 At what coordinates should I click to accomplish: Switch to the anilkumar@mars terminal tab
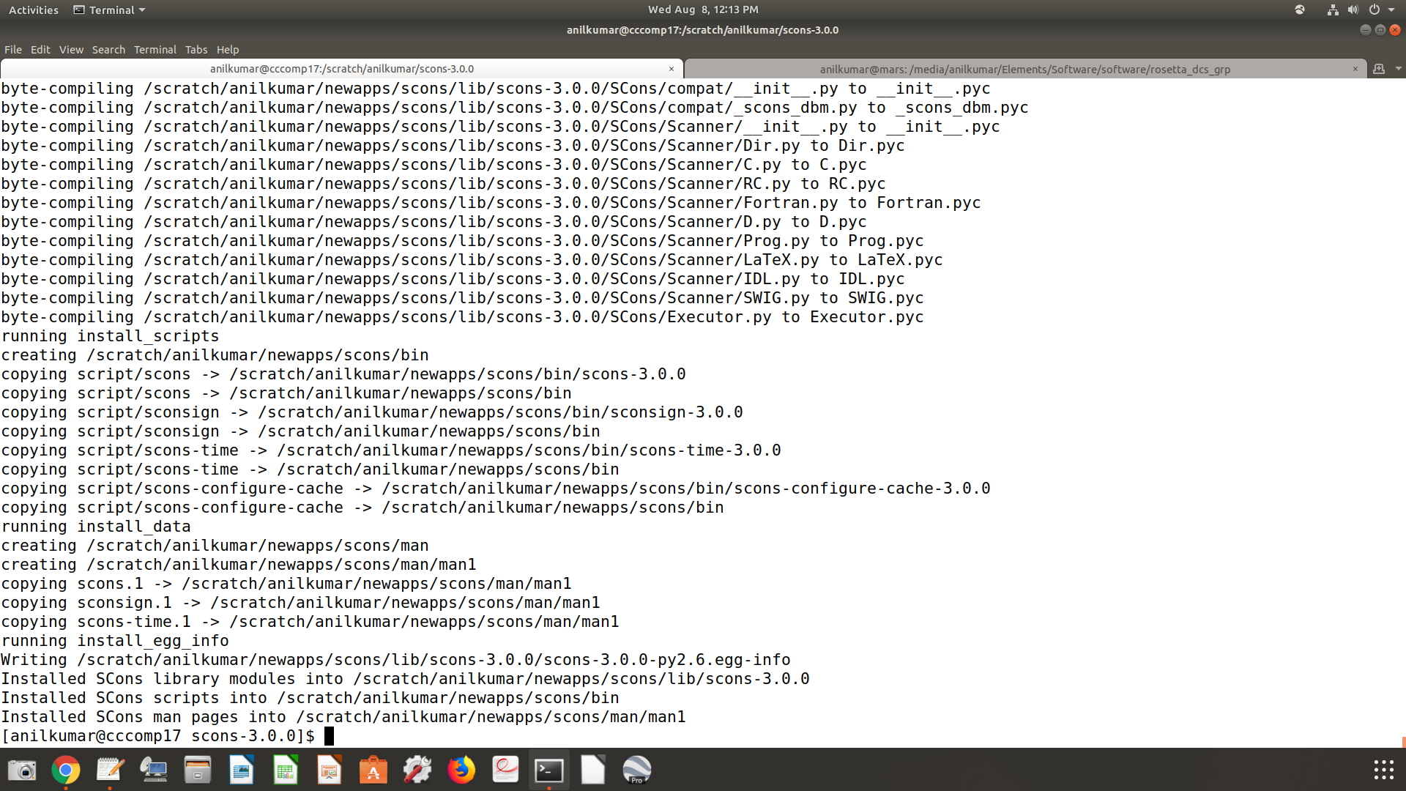click(1024, 69)
